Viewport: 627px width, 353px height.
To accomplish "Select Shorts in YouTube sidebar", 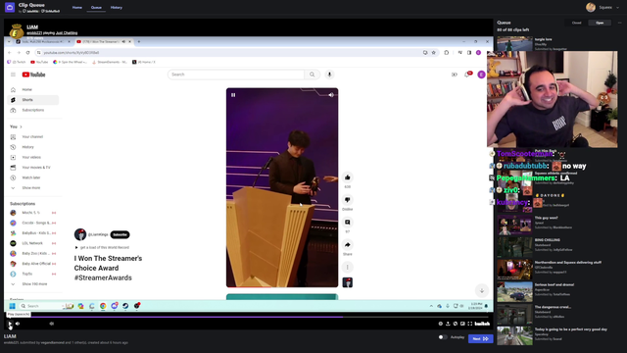I will (32, 100).
